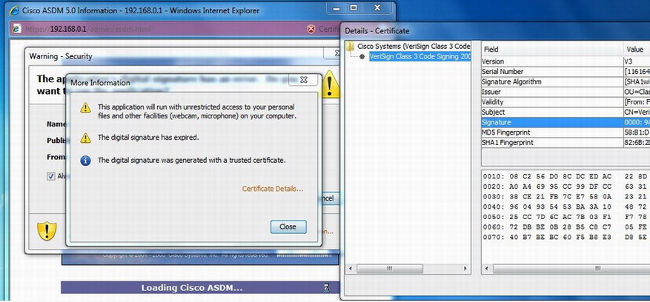Screen dimensions: 650x302
Task: Click the Internet Explorer page icon in address bar
Action: 16,29
